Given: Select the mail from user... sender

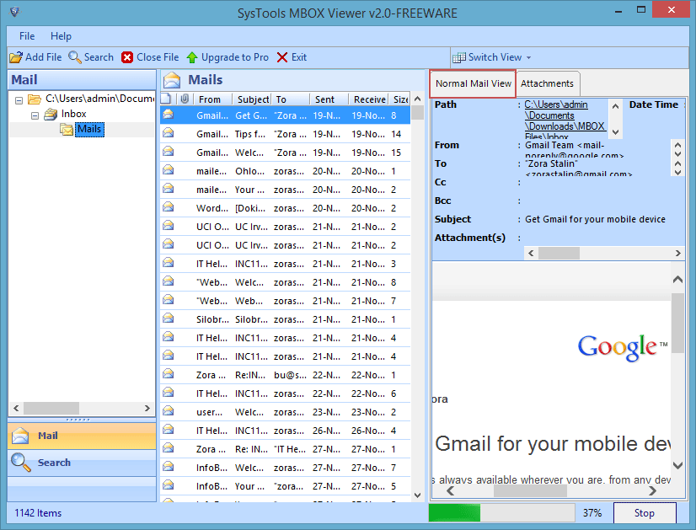Looking at the screenshot, I should (285, 412).
